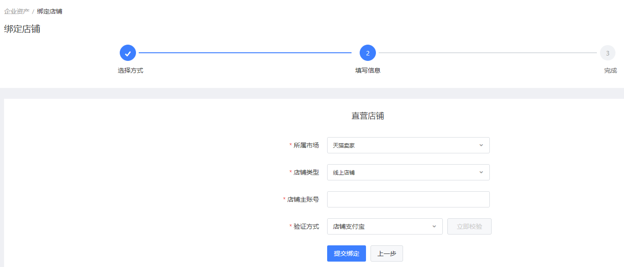Go back with the 上一步 button
Image resolution: width=624 pixels, height=267 pixels.
pyautogui.click(x=387, y=253)
